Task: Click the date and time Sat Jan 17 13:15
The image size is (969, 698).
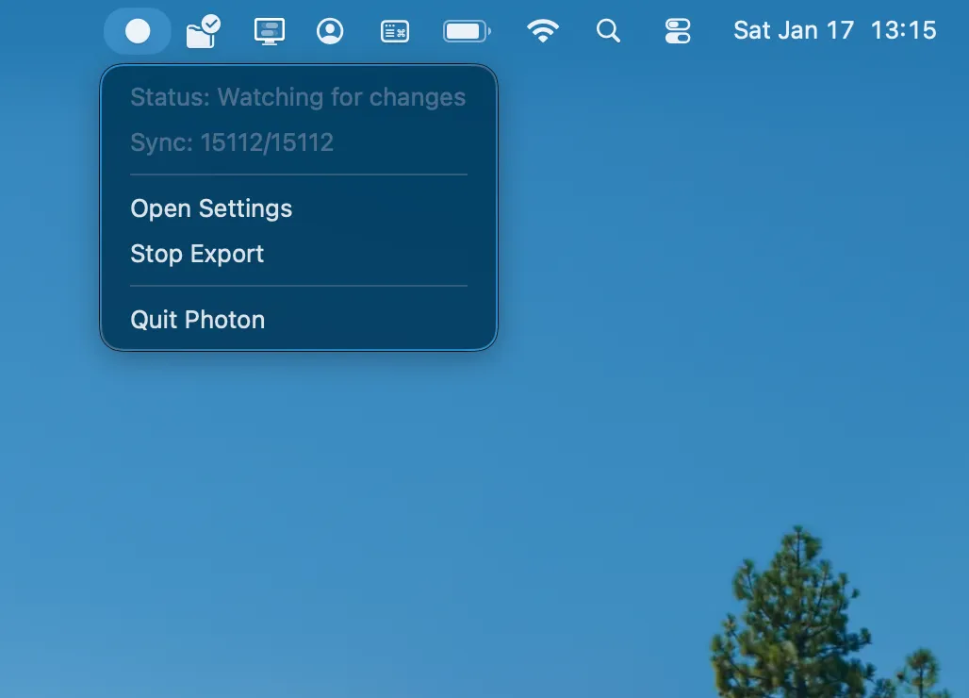Action: 835,30
